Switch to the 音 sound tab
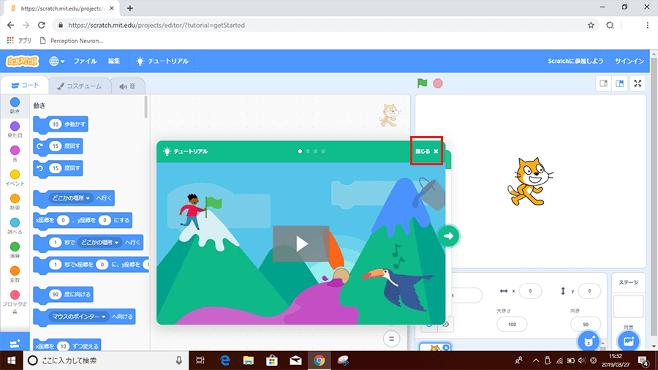Screen dimensions: 658x370 (127, 86)
